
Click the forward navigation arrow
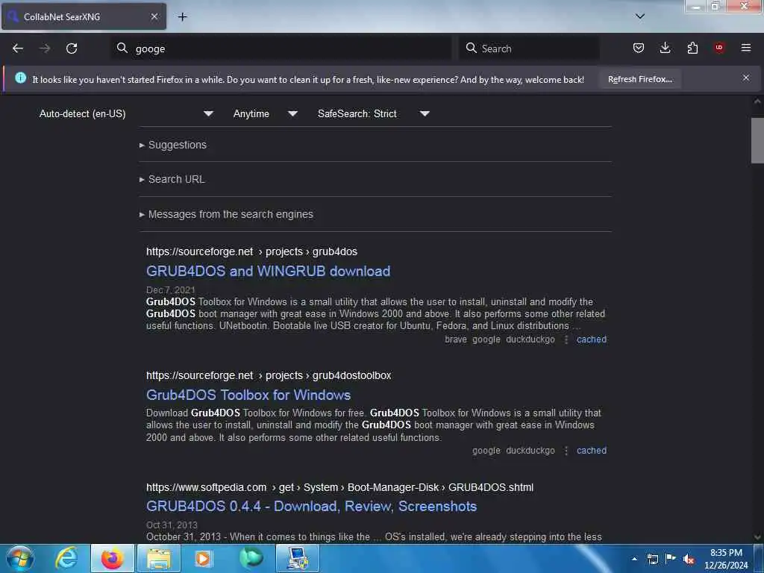45,48
